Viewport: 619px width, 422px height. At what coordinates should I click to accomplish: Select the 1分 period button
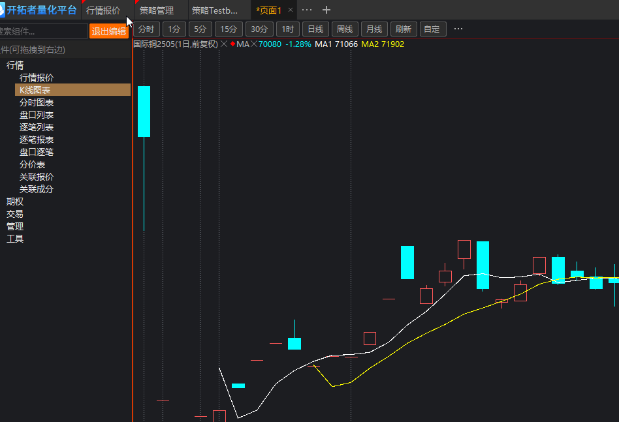coord(174,29)
